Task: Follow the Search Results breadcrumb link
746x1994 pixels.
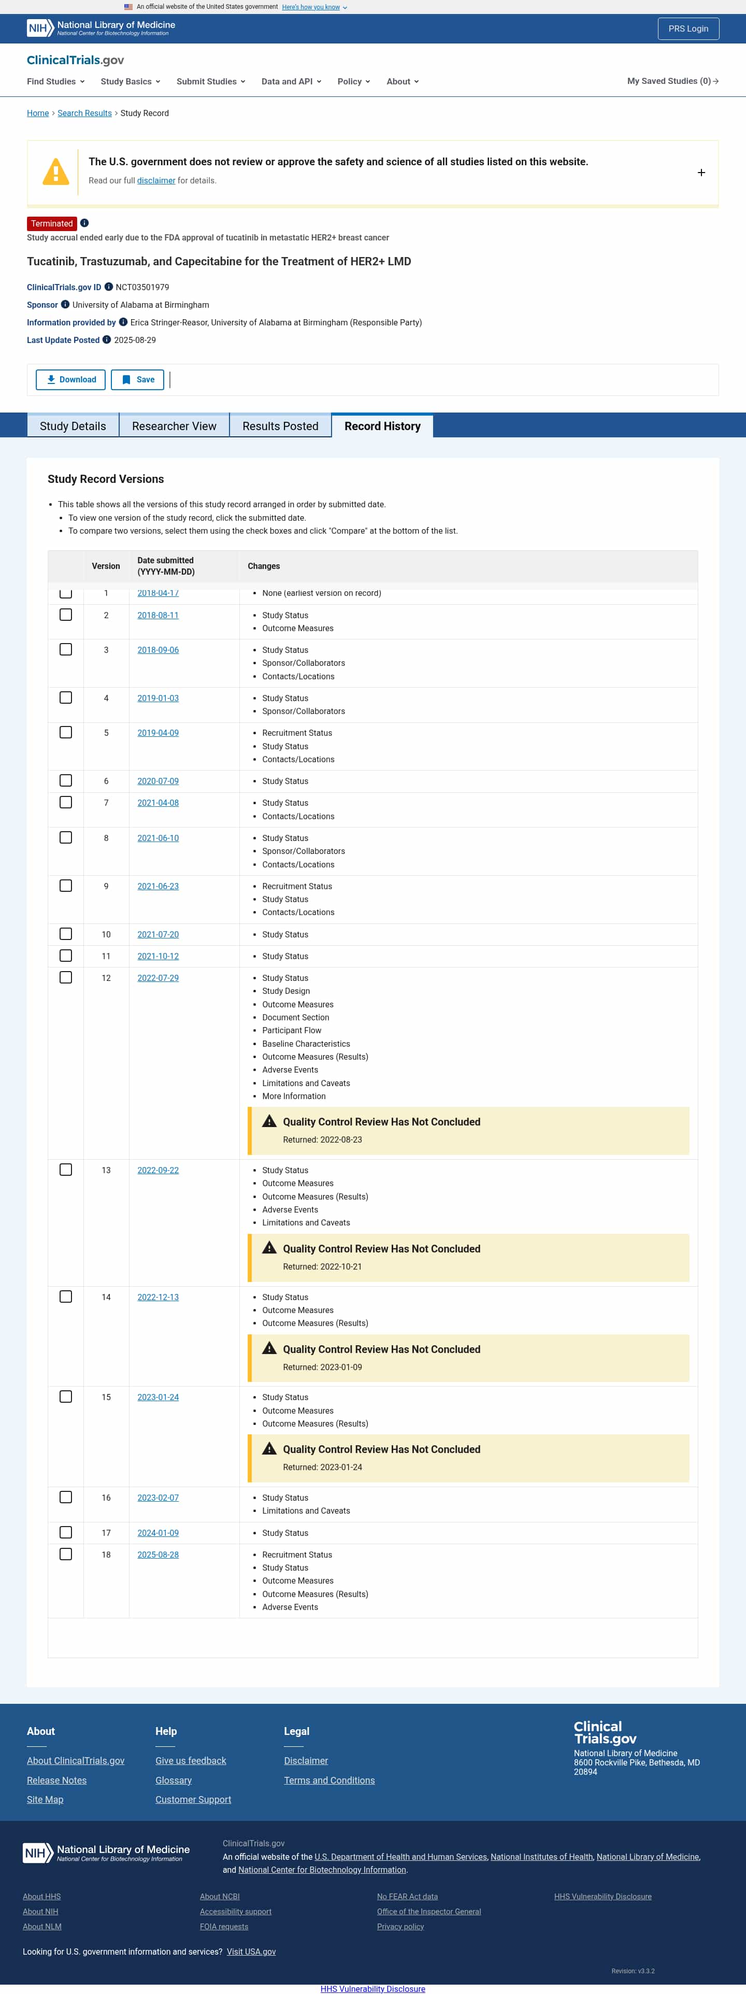Action: (84, 113)
